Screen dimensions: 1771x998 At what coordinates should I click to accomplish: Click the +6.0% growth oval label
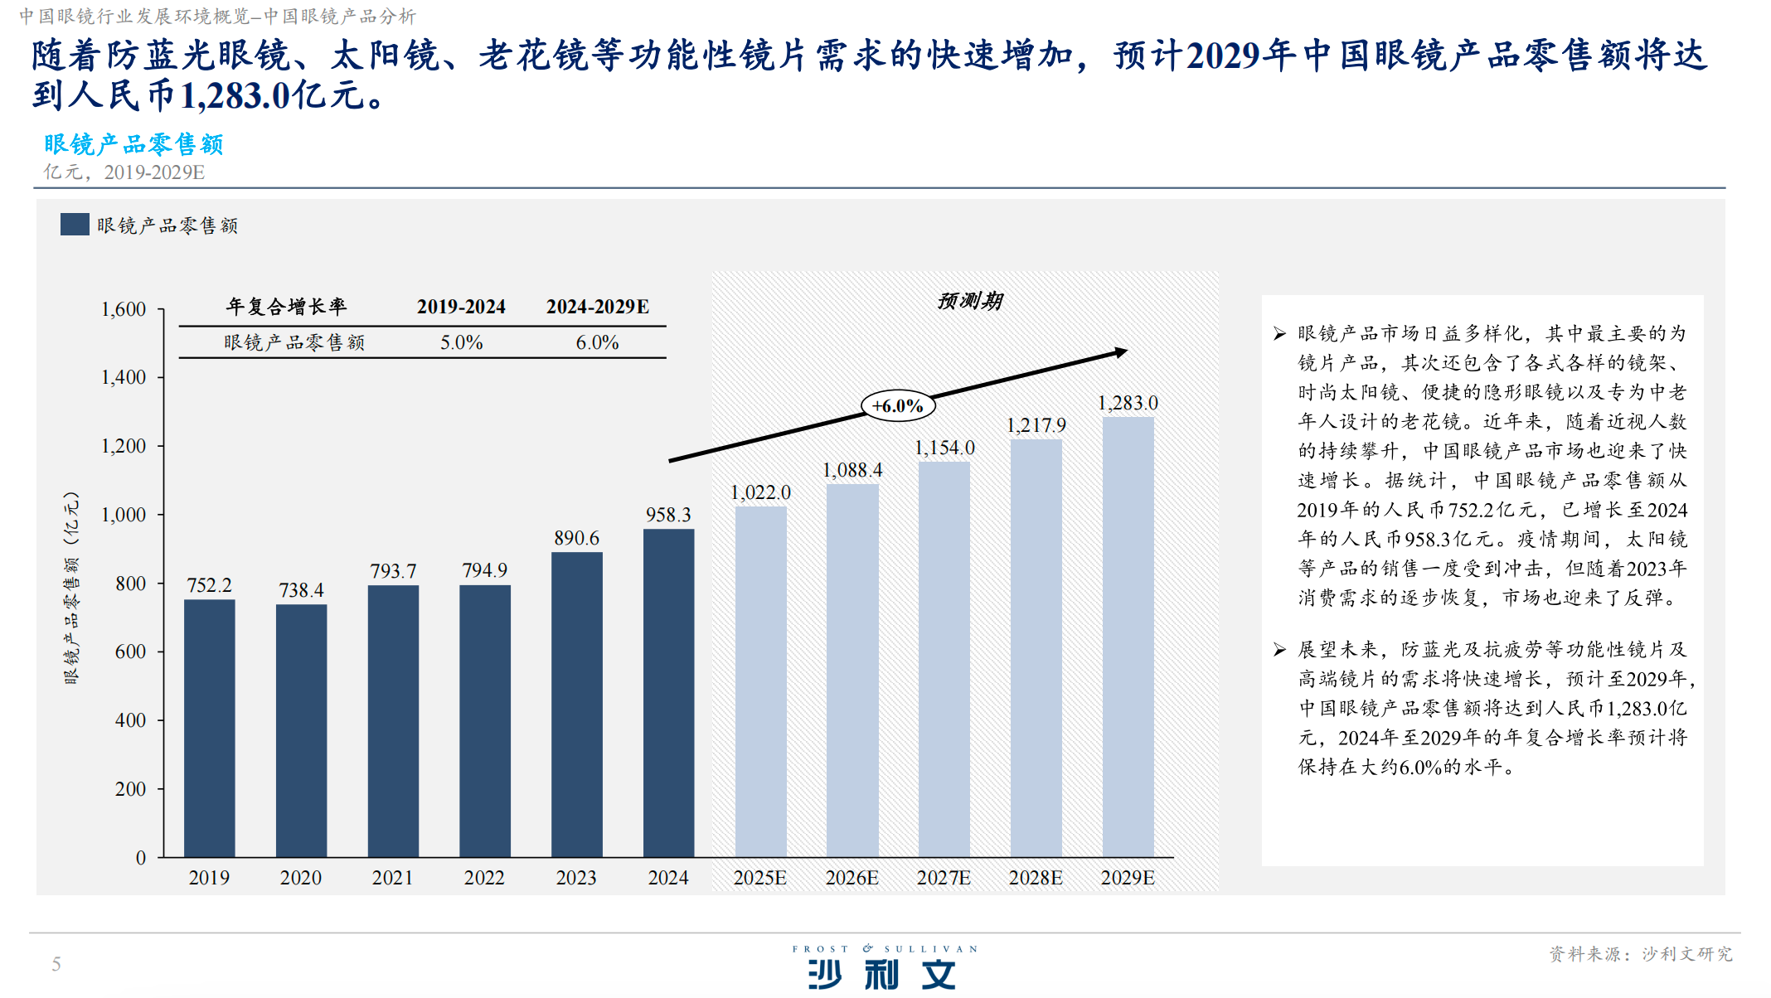898,406
